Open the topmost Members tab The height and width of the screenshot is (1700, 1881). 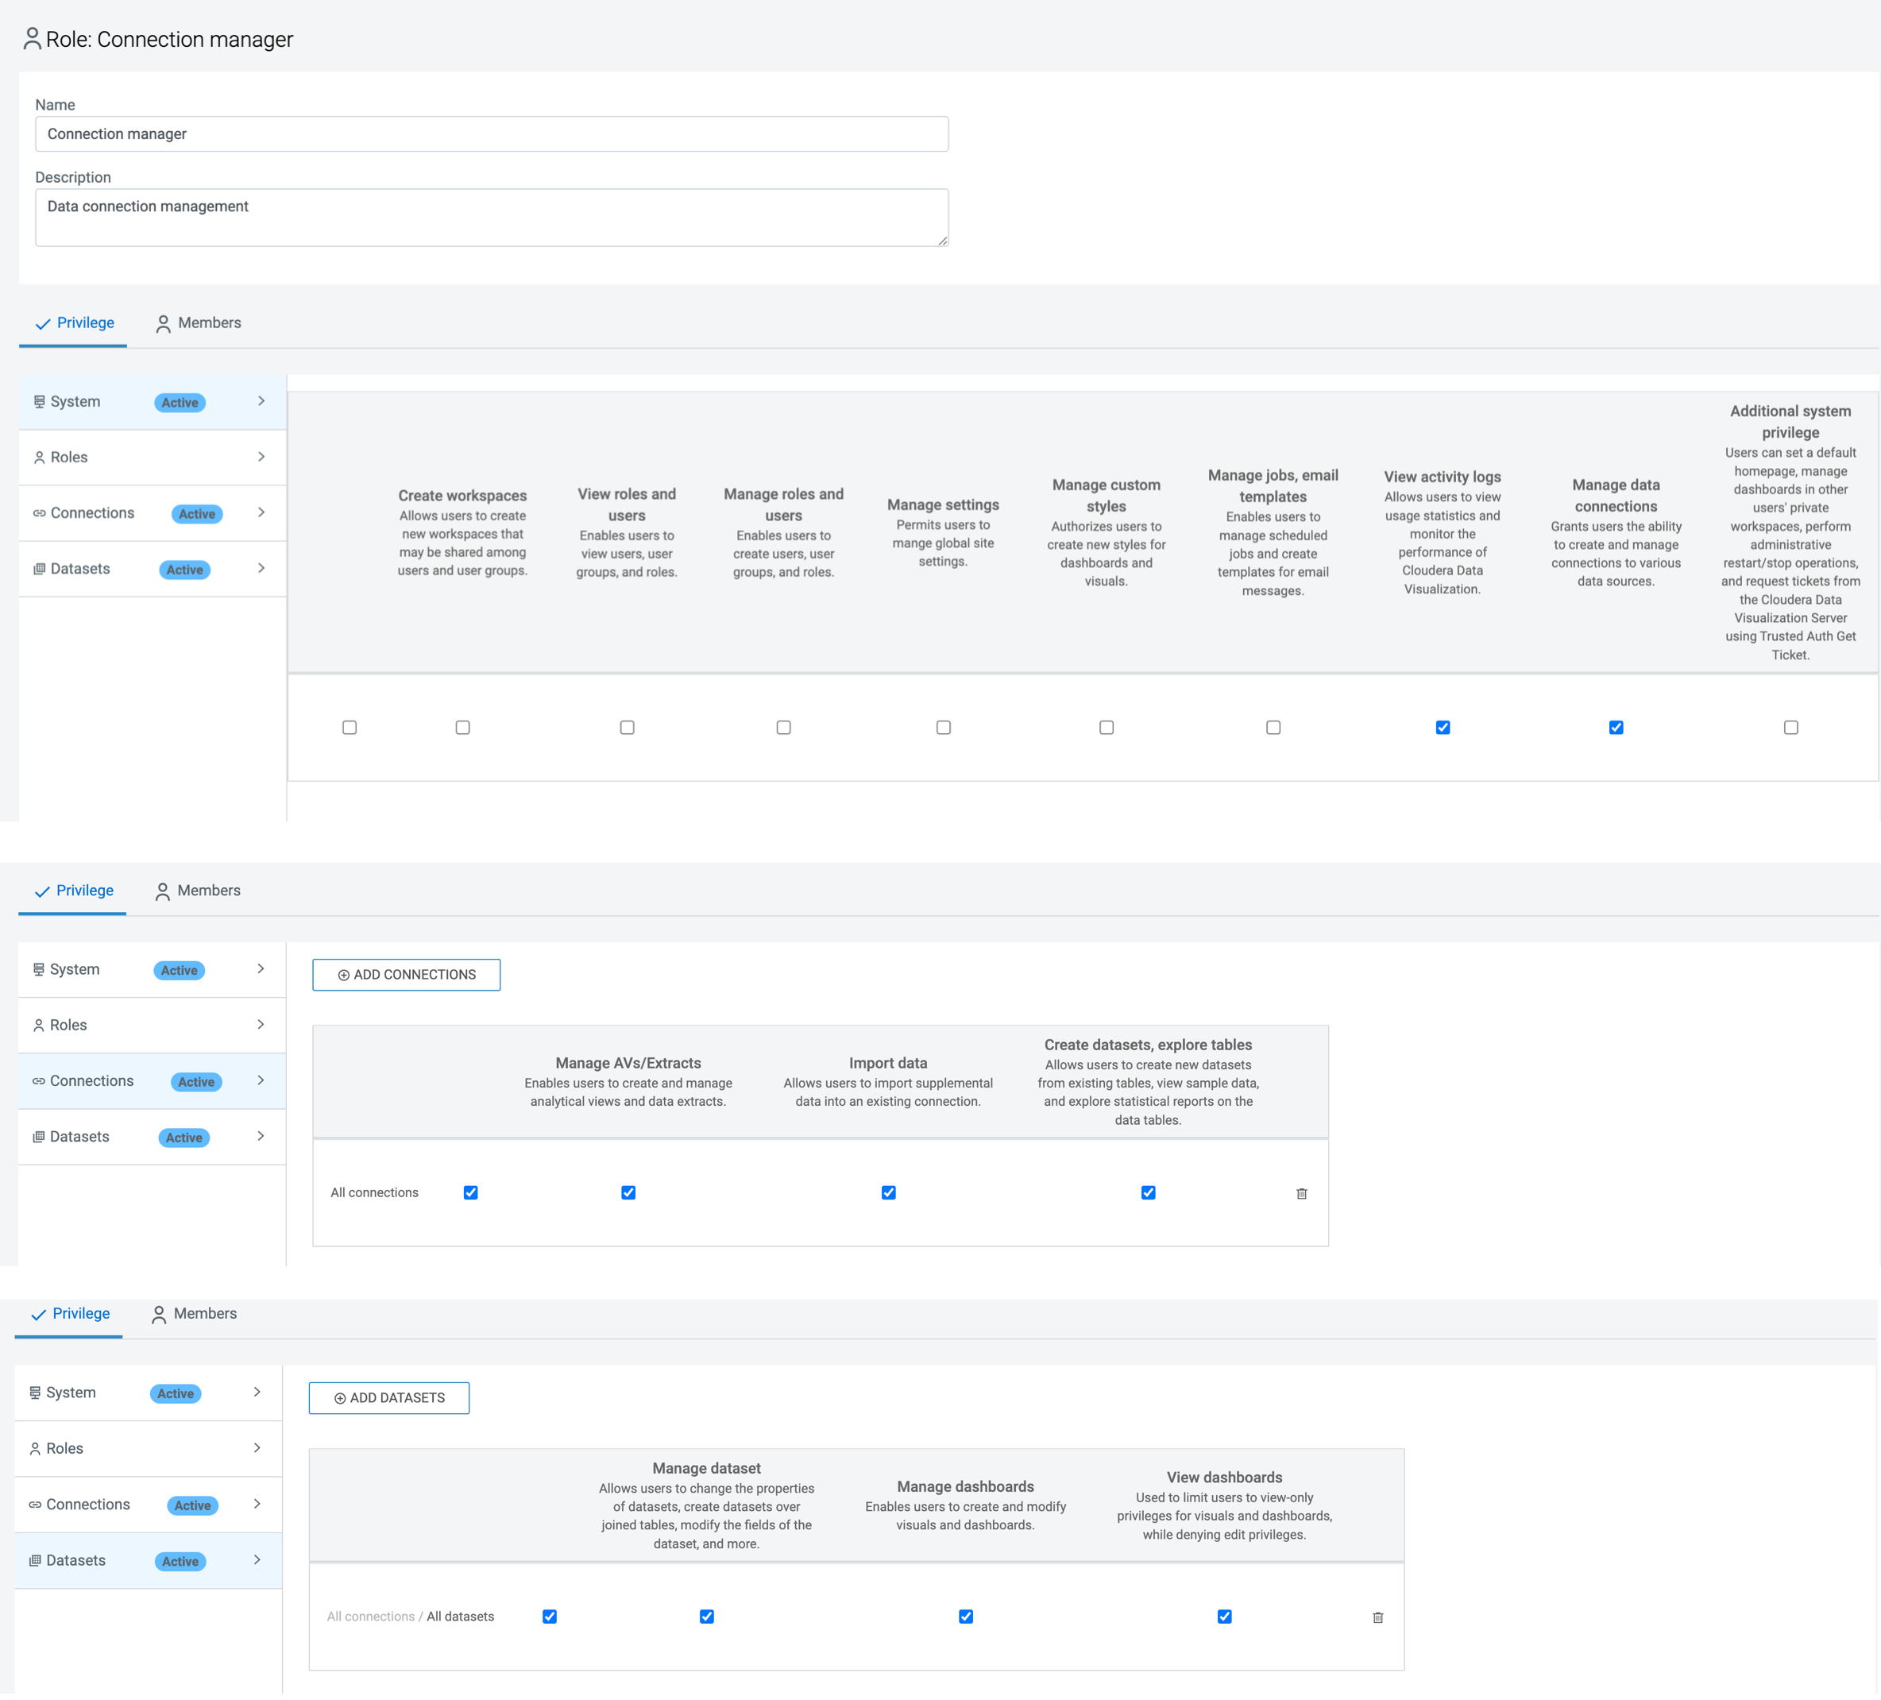(x=198, y=323)
